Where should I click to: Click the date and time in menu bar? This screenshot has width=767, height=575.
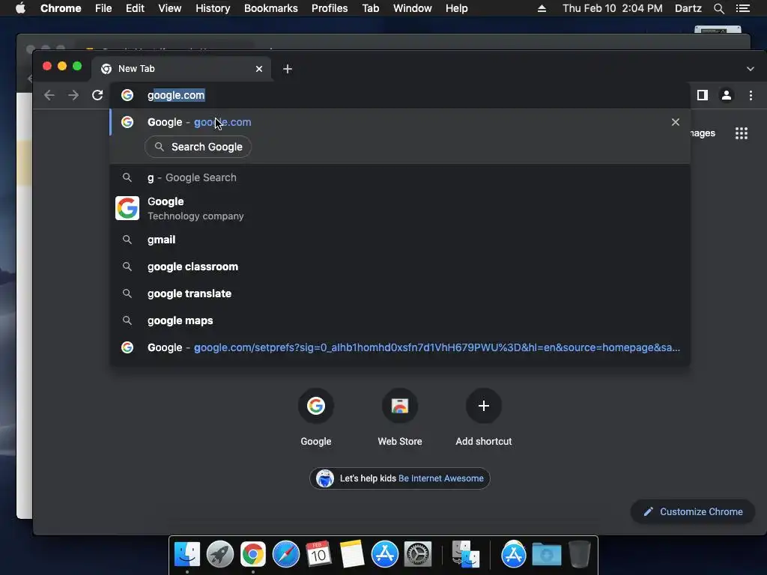point(613,8)
